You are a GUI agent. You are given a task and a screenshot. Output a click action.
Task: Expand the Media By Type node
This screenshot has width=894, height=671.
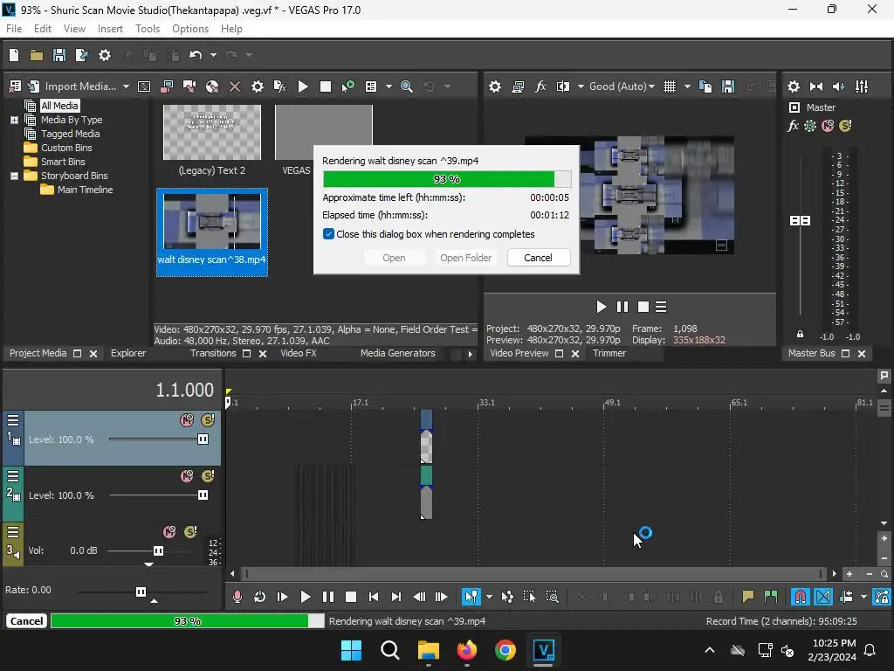(x=14, y=120)
